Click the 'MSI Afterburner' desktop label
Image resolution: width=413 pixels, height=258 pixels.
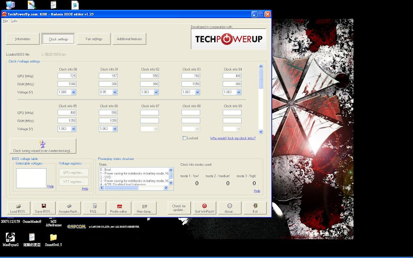(x=54, y=223)
